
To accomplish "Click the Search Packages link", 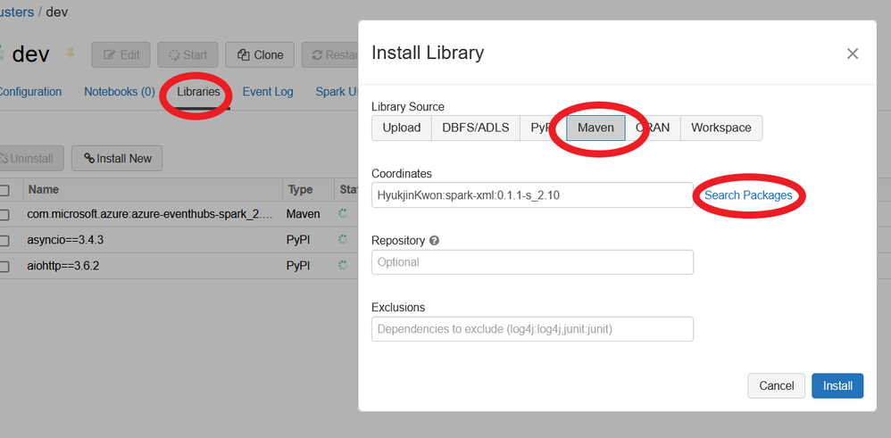I will pyautogui.click(x=748, y=194).
